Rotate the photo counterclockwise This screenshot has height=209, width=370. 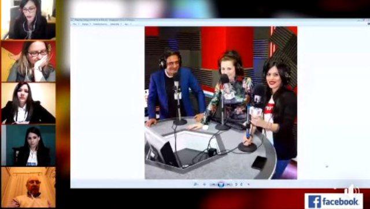pyautogui.click(x=236, y=184)
